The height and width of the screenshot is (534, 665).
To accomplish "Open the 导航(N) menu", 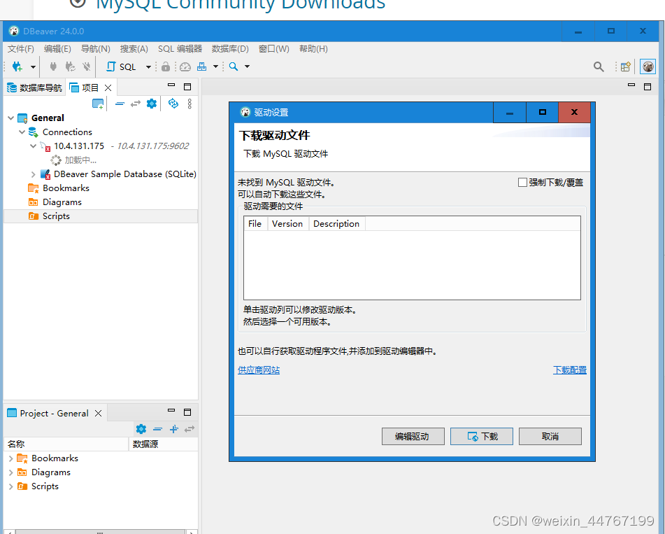I will click(x=95, y=49).
